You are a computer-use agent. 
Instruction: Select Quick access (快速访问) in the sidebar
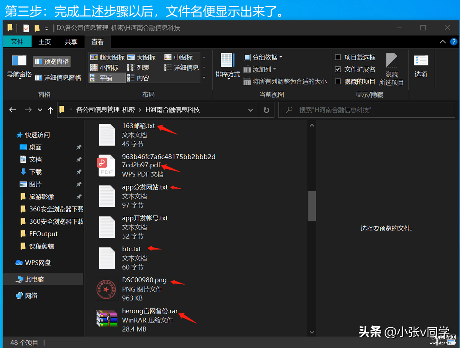click(33, 135)
